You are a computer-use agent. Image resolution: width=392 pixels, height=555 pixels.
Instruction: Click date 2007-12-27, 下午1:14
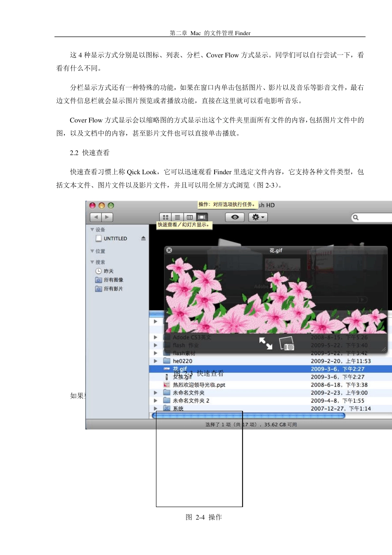pos(341,408)
